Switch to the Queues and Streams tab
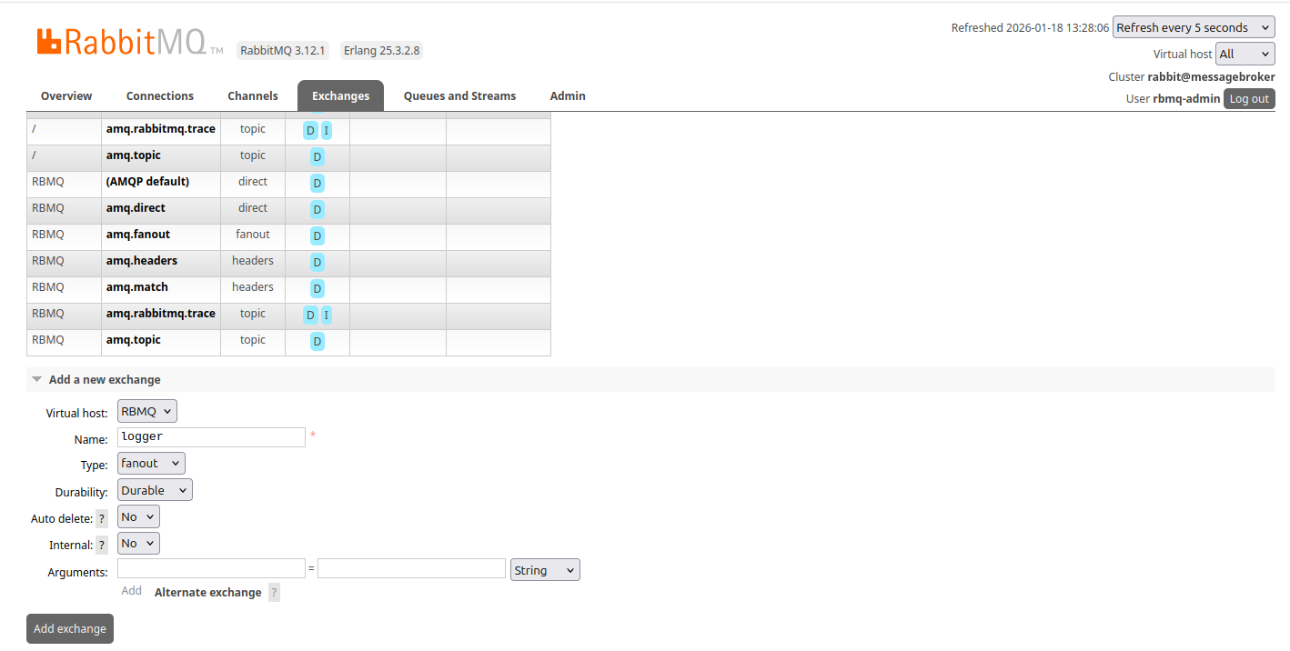1290x651 pixels. click(459, 96)
